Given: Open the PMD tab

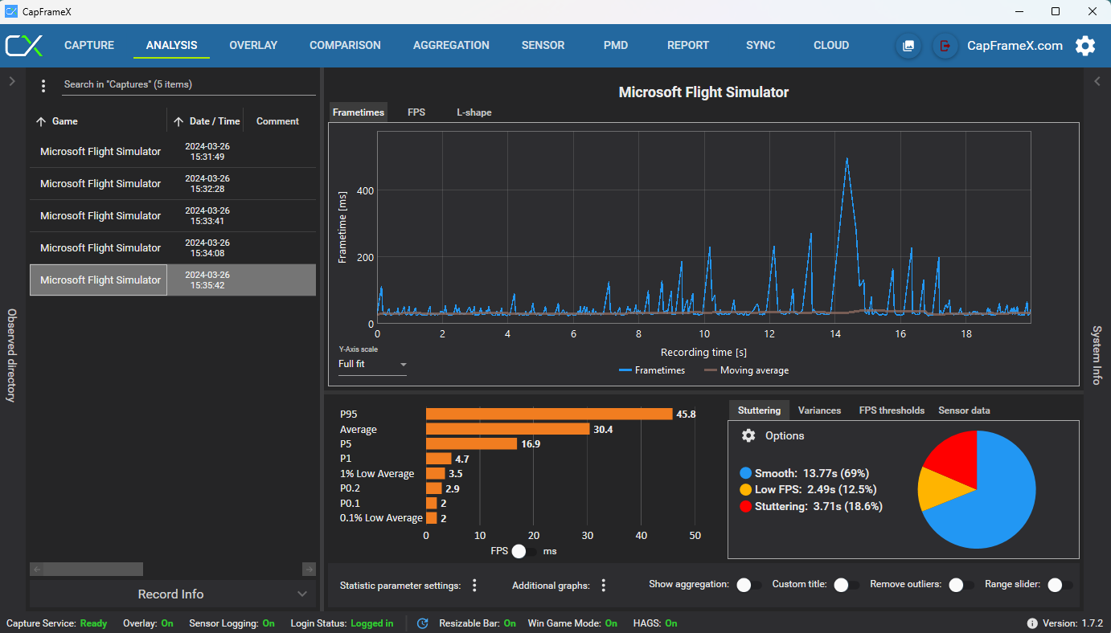Looking at the screenshot, I should point(616,46).
